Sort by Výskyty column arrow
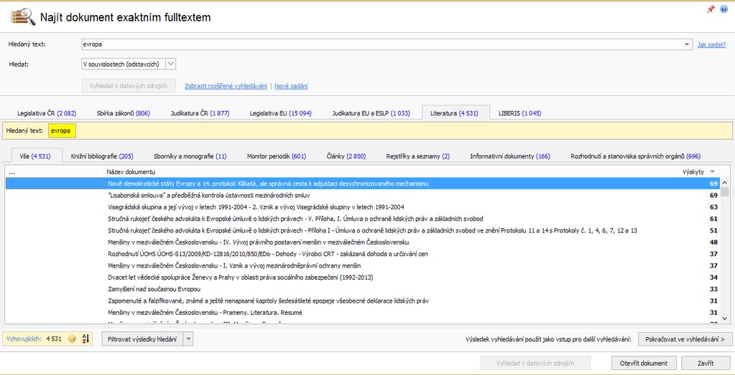This screenshot has width=735, height=375. [x=713, y=172]
